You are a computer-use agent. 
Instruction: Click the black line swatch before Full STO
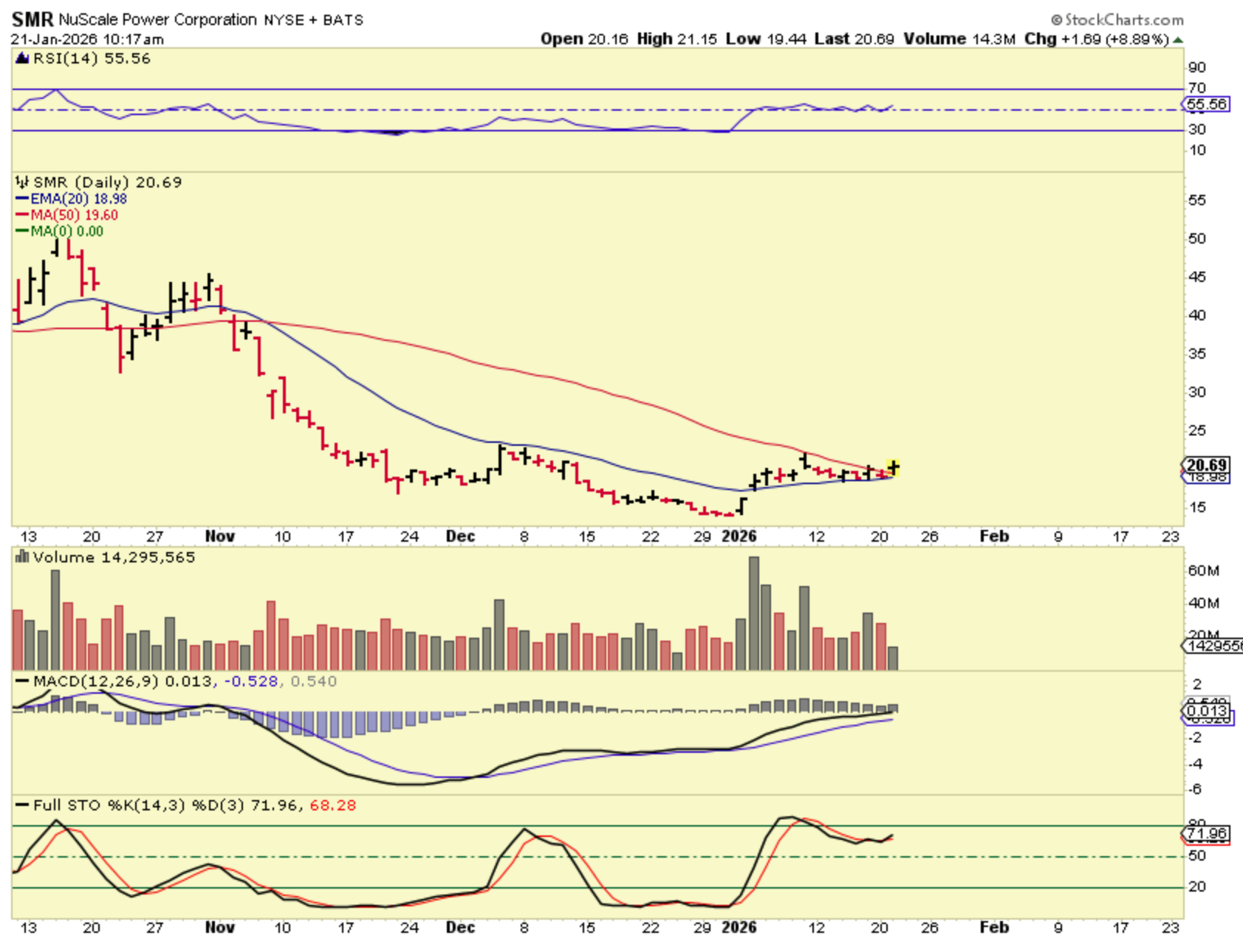22,805
